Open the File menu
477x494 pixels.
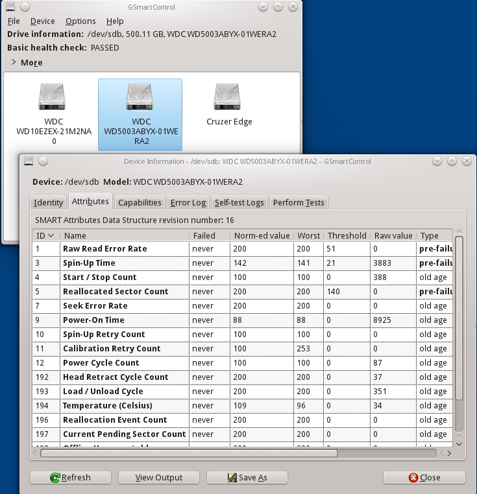[x=14, y=21]
